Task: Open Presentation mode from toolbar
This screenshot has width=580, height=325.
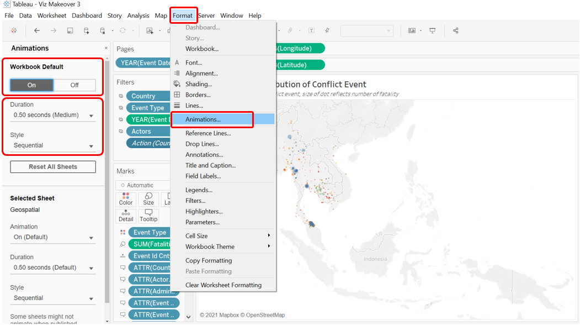Action: coord(433,31)
